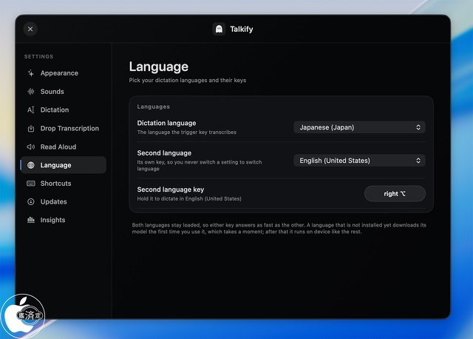Image resolution: width=473 pixels, height=339 pixels.
Task: Select Dictation in the sidebar
Action: pos(64,110)
